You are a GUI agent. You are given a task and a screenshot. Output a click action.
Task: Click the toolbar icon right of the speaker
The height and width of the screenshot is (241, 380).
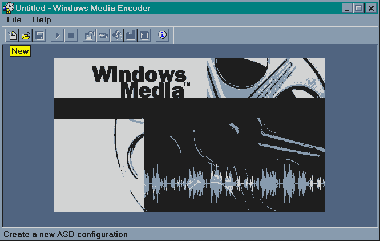pyautogui.click(x=130, y=35)
